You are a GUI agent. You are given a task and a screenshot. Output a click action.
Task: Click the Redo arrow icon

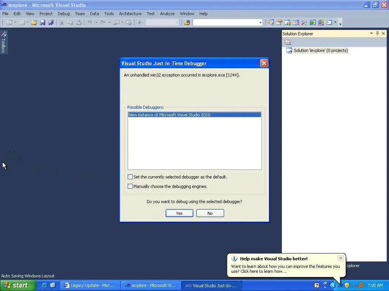click(103, 22)
